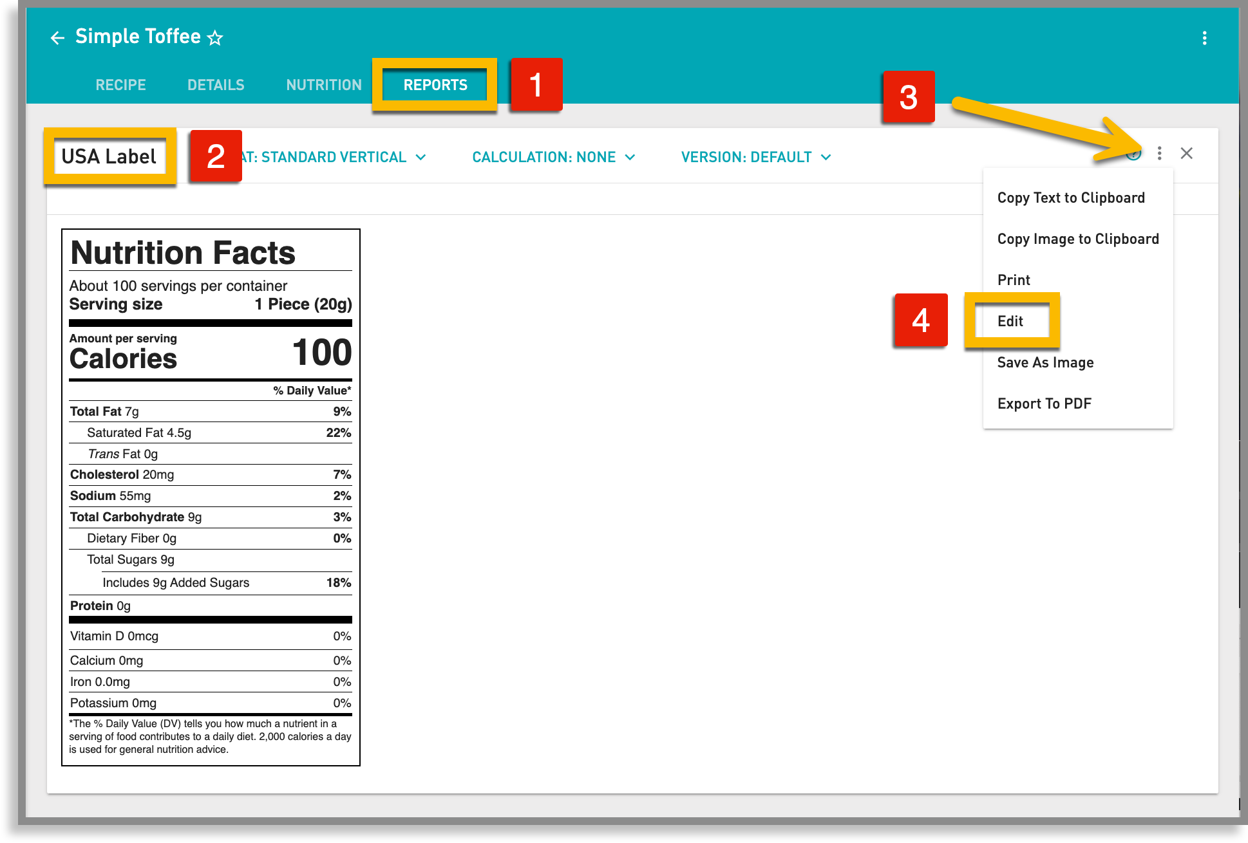The image size is (1248, 843).
Task: Click the Nutrition Facts label preview
Action: coord(210,496)
